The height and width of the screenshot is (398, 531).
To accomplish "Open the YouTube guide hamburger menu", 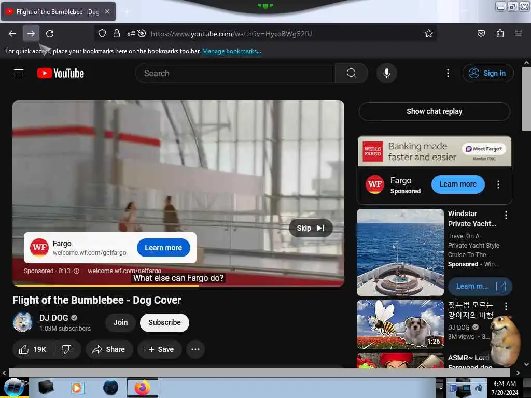I will 19,73.
